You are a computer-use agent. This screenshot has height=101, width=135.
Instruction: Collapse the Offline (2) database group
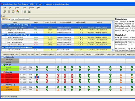coord(2,57)
